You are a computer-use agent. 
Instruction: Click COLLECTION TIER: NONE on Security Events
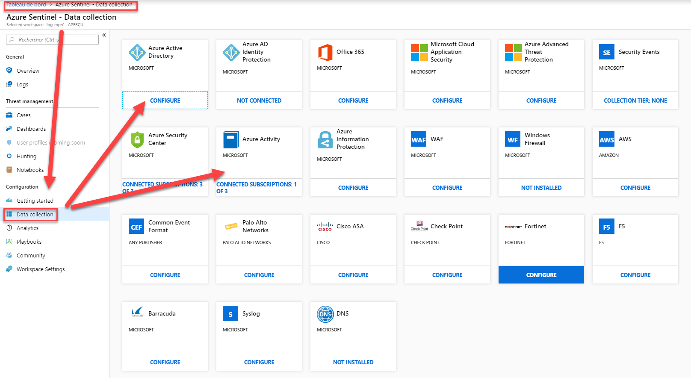635,100
